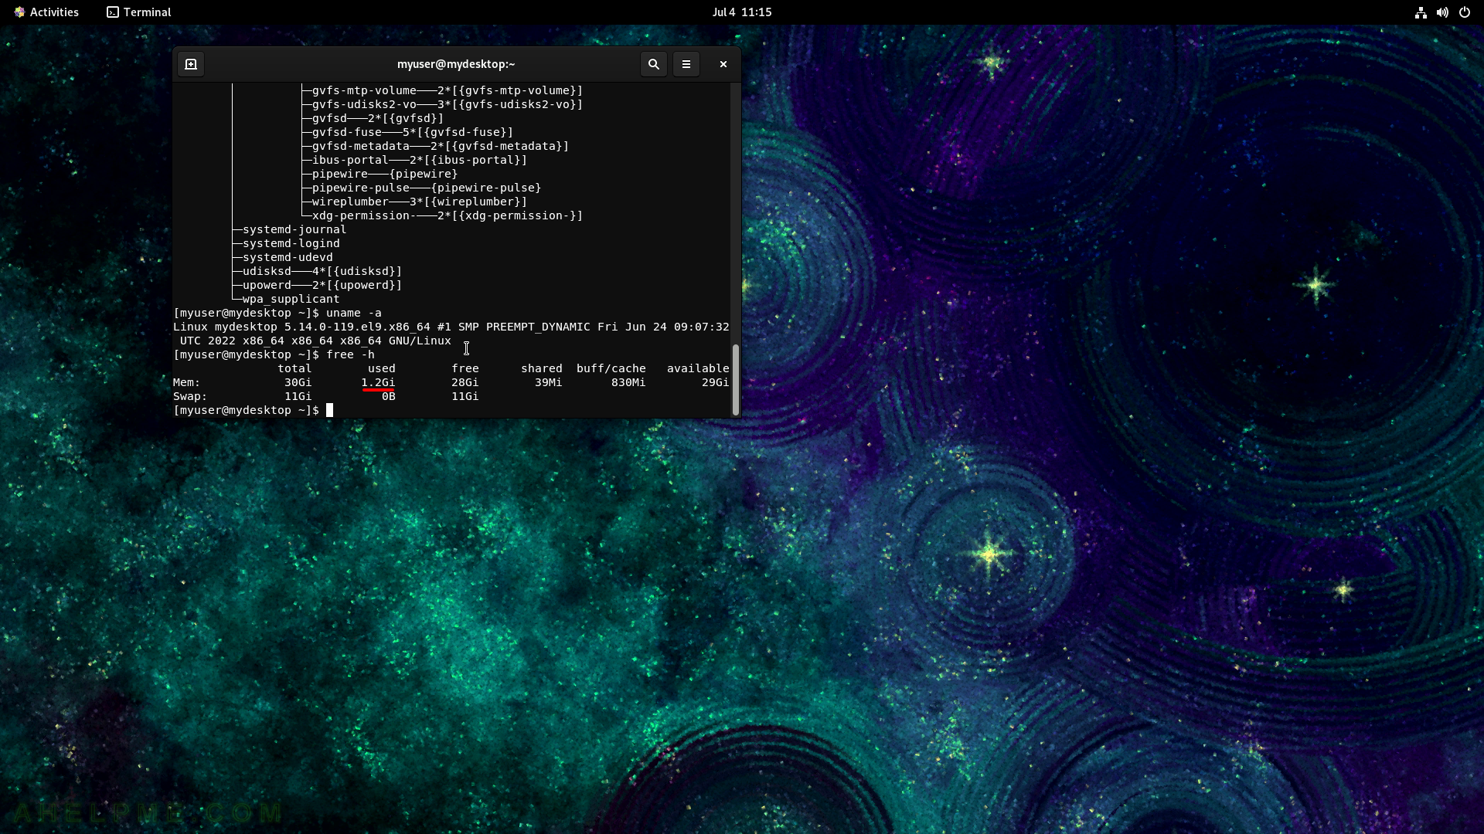Click the upowerd process line
The image size is (1484, 834).
[x=322, y=285]
